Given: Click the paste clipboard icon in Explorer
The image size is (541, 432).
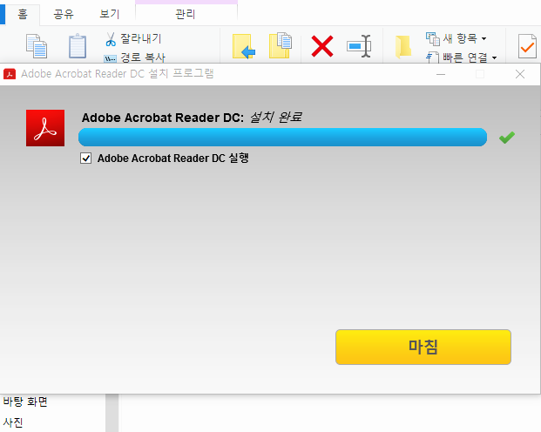Looking at the screenshot, I should point(78,46).
